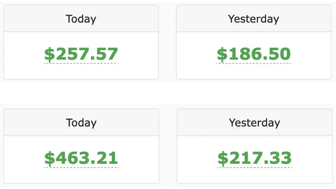Click the .21 cents of bottom Today amount

point(106,158)
